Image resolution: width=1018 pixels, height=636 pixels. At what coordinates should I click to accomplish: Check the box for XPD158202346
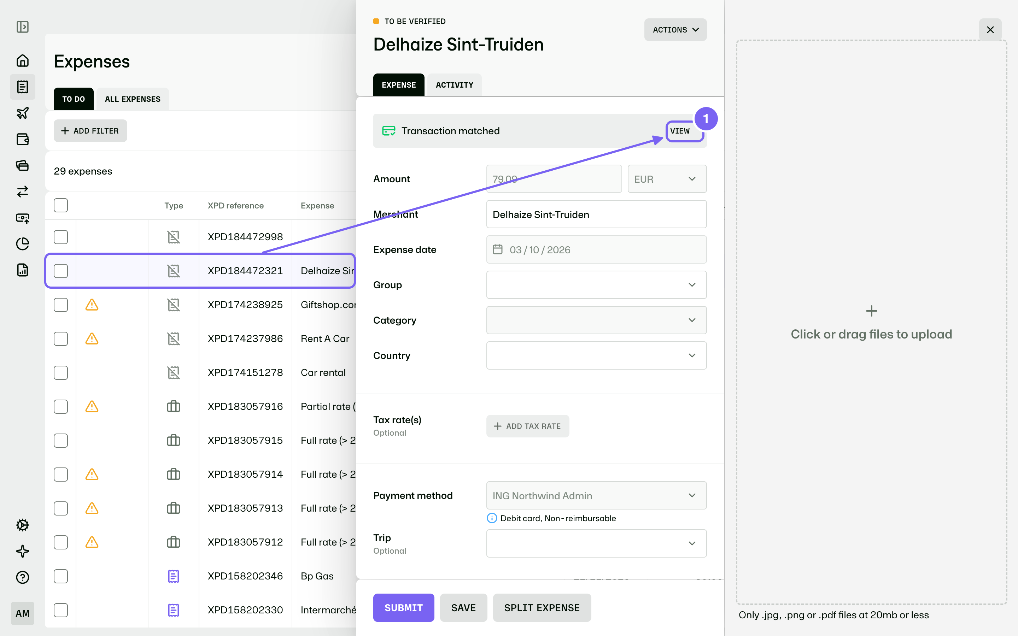pos(60,576)
